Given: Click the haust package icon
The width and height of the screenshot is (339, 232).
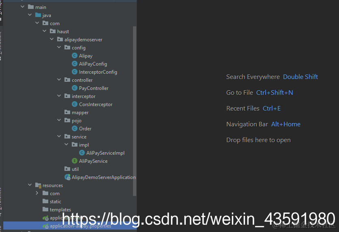Looking at the screenshot, I should [x=53, y=31].
